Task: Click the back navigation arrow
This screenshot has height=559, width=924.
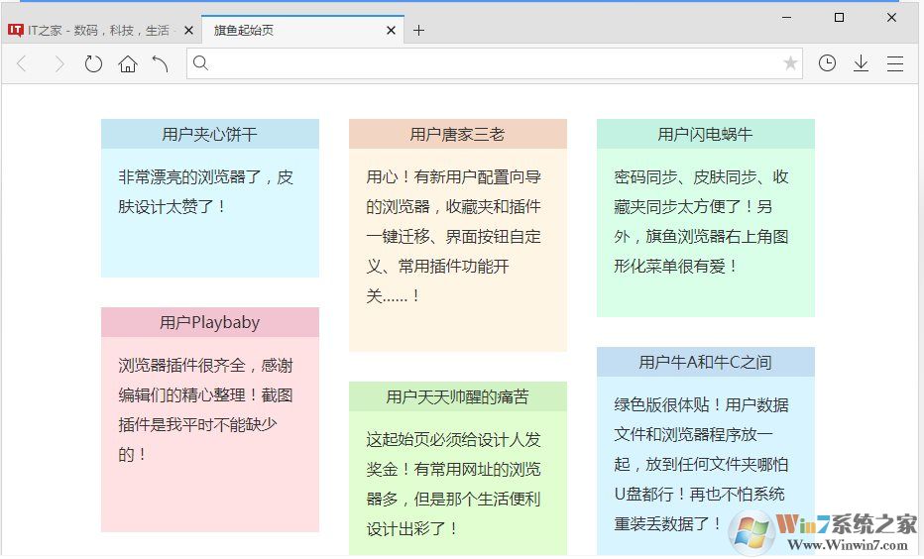Action: click(23, 64)
